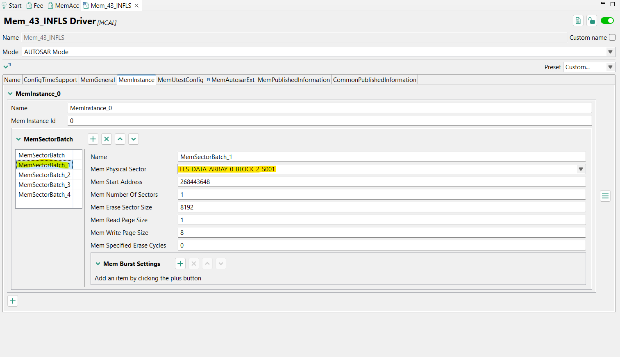Click the validation checkmark icon below Mode
The height and width of the screenshot is (357, 620).
pyautogui.click(x=7, y=66)
